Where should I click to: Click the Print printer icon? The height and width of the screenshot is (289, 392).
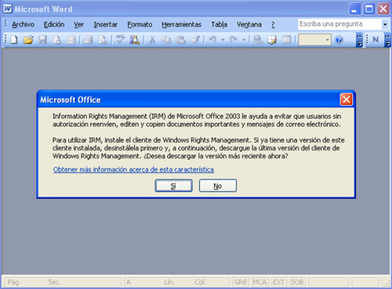[x=89, y=40]
